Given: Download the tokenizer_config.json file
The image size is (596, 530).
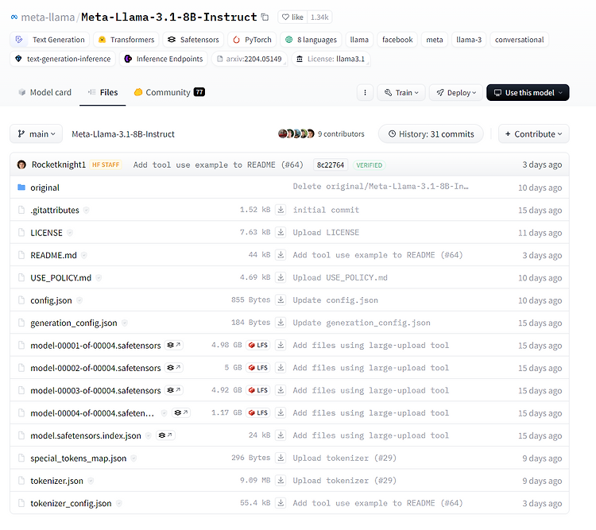Looking at the screenshot, I should coord(281,503).
